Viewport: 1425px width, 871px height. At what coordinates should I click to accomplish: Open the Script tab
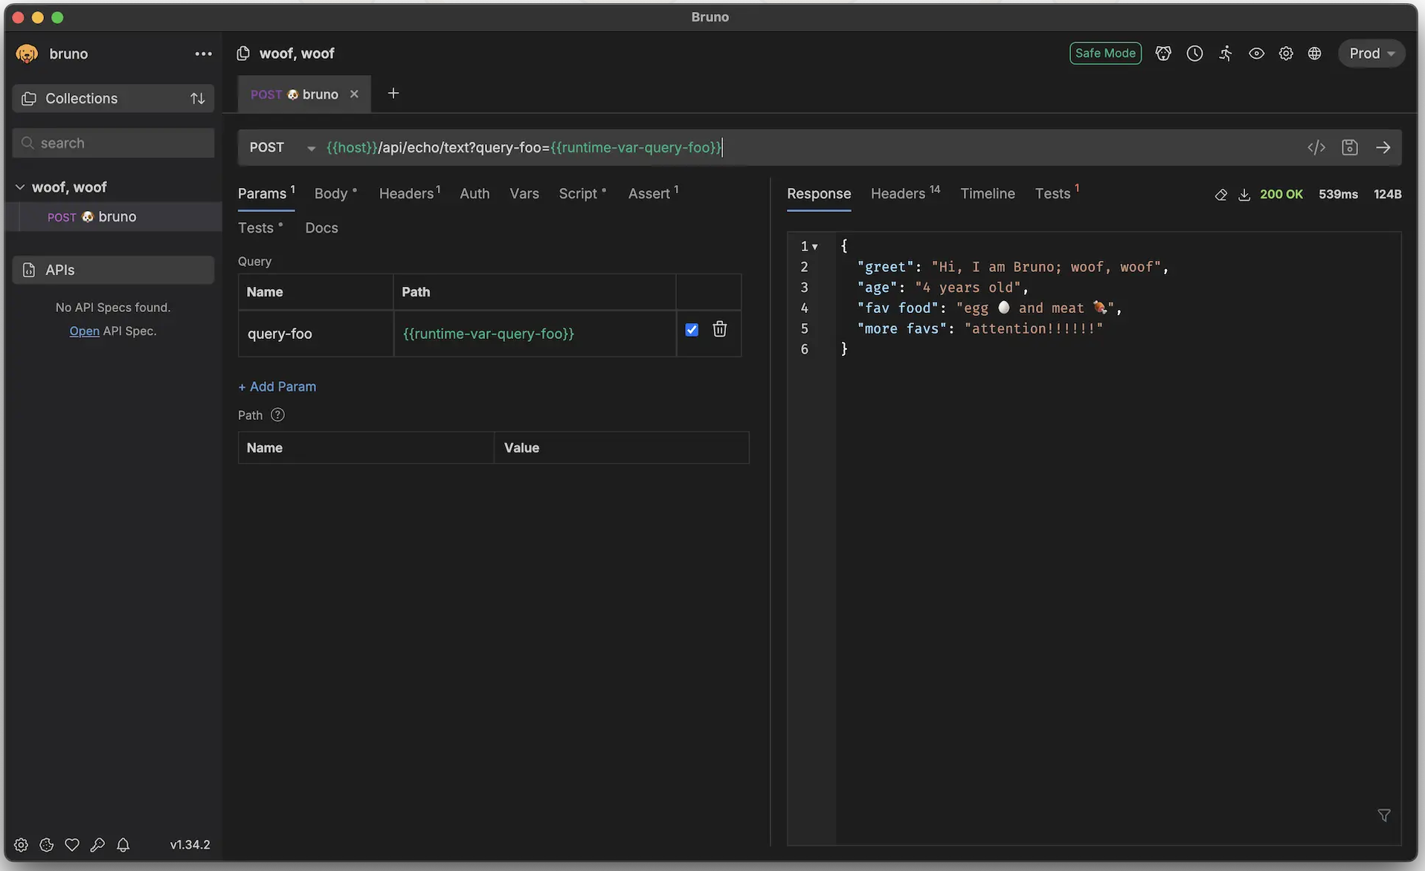[582, 193]
